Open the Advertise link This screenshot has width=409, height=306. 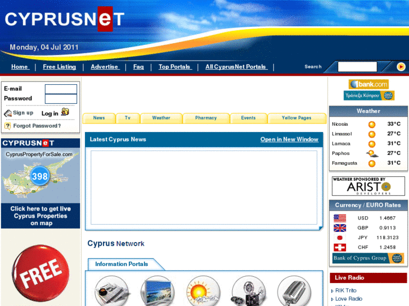[x=105, y=67]
